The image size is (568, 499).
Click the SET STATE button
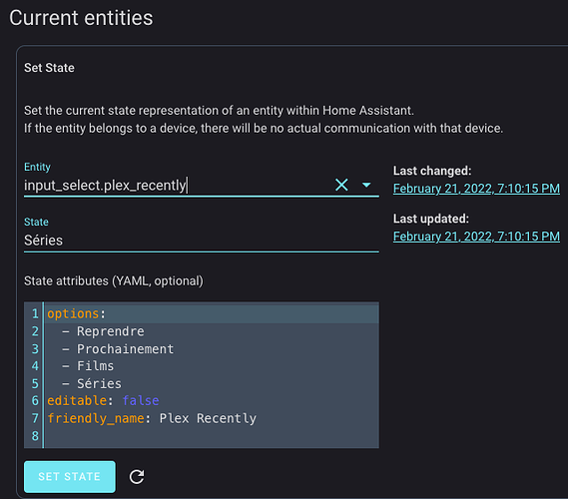coord(70,477)
